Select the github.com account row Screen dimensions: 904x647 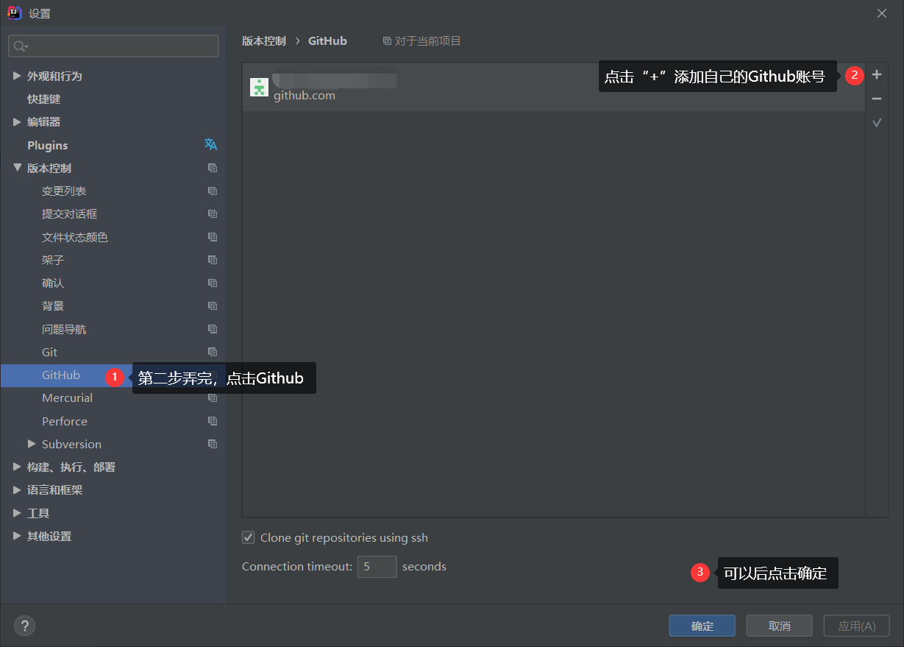coord(554,87)
